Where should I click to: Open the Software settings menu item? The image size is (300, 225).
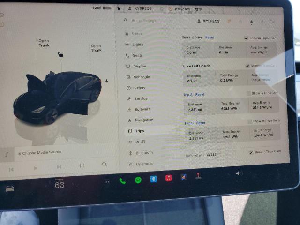[142, 109]
